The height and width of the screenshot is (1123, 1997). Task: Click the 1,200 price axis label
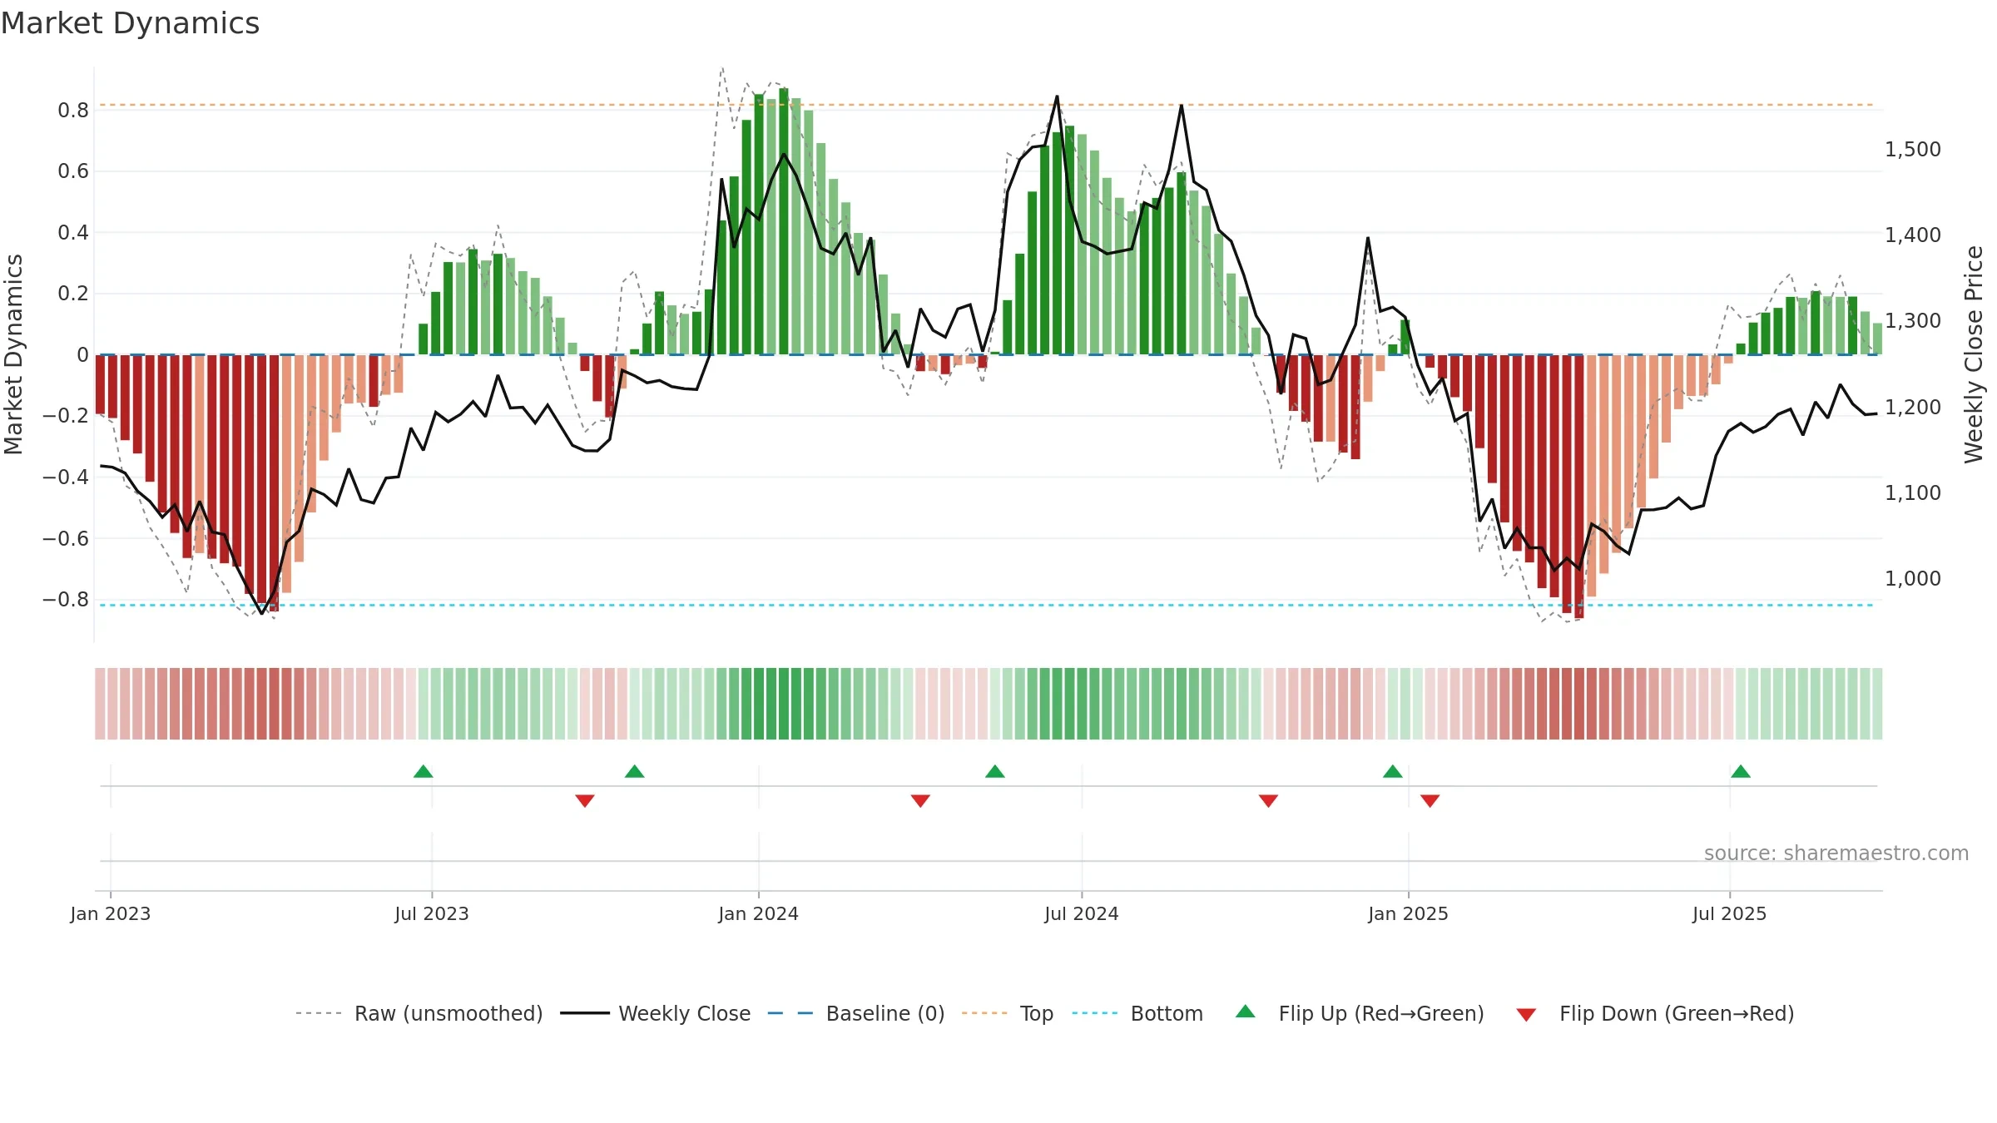(1913, 408)
